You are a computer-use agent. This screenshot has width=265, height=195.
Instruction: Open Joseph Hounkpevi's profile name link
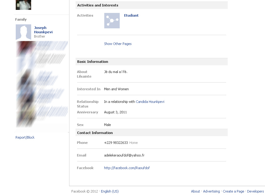(x=43, y=30)
